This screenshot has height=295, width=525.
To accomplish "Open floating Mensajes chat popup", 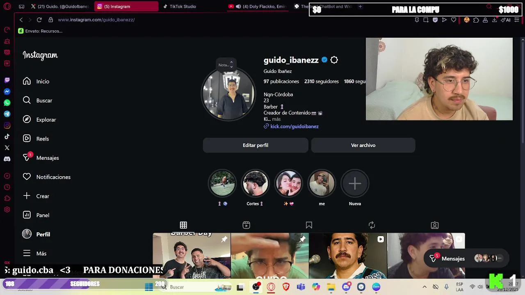I will pyautogui.click(x=466, y=259).
